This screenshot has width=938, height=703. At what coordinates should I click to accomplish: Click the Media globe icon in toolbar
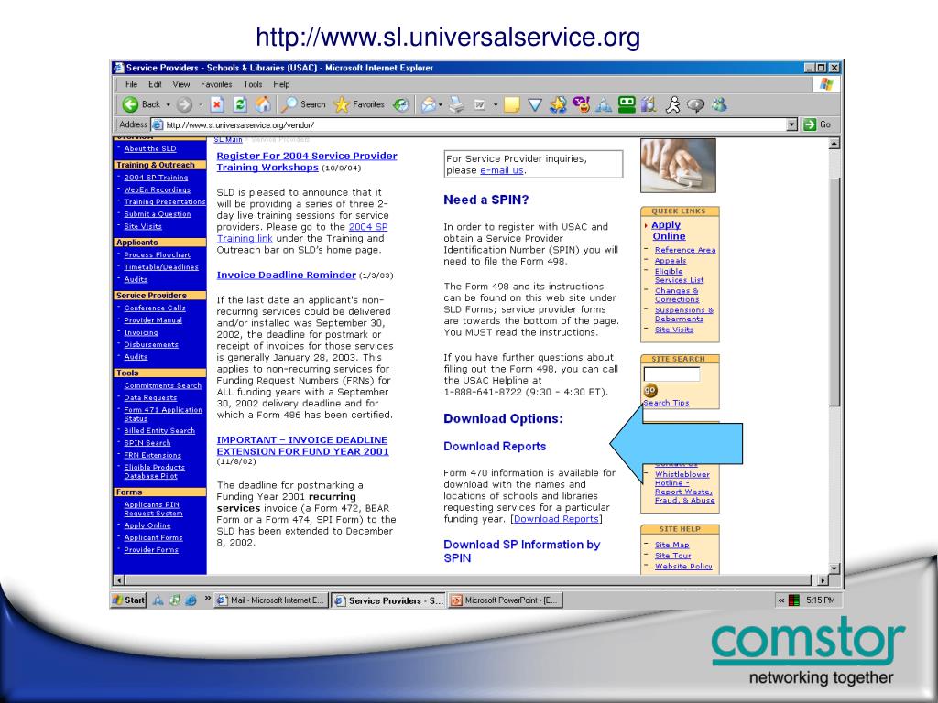pyautogui.click(x=401, y=104)
